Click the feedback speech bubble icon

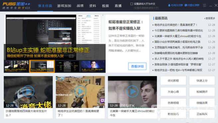(186, 5)
